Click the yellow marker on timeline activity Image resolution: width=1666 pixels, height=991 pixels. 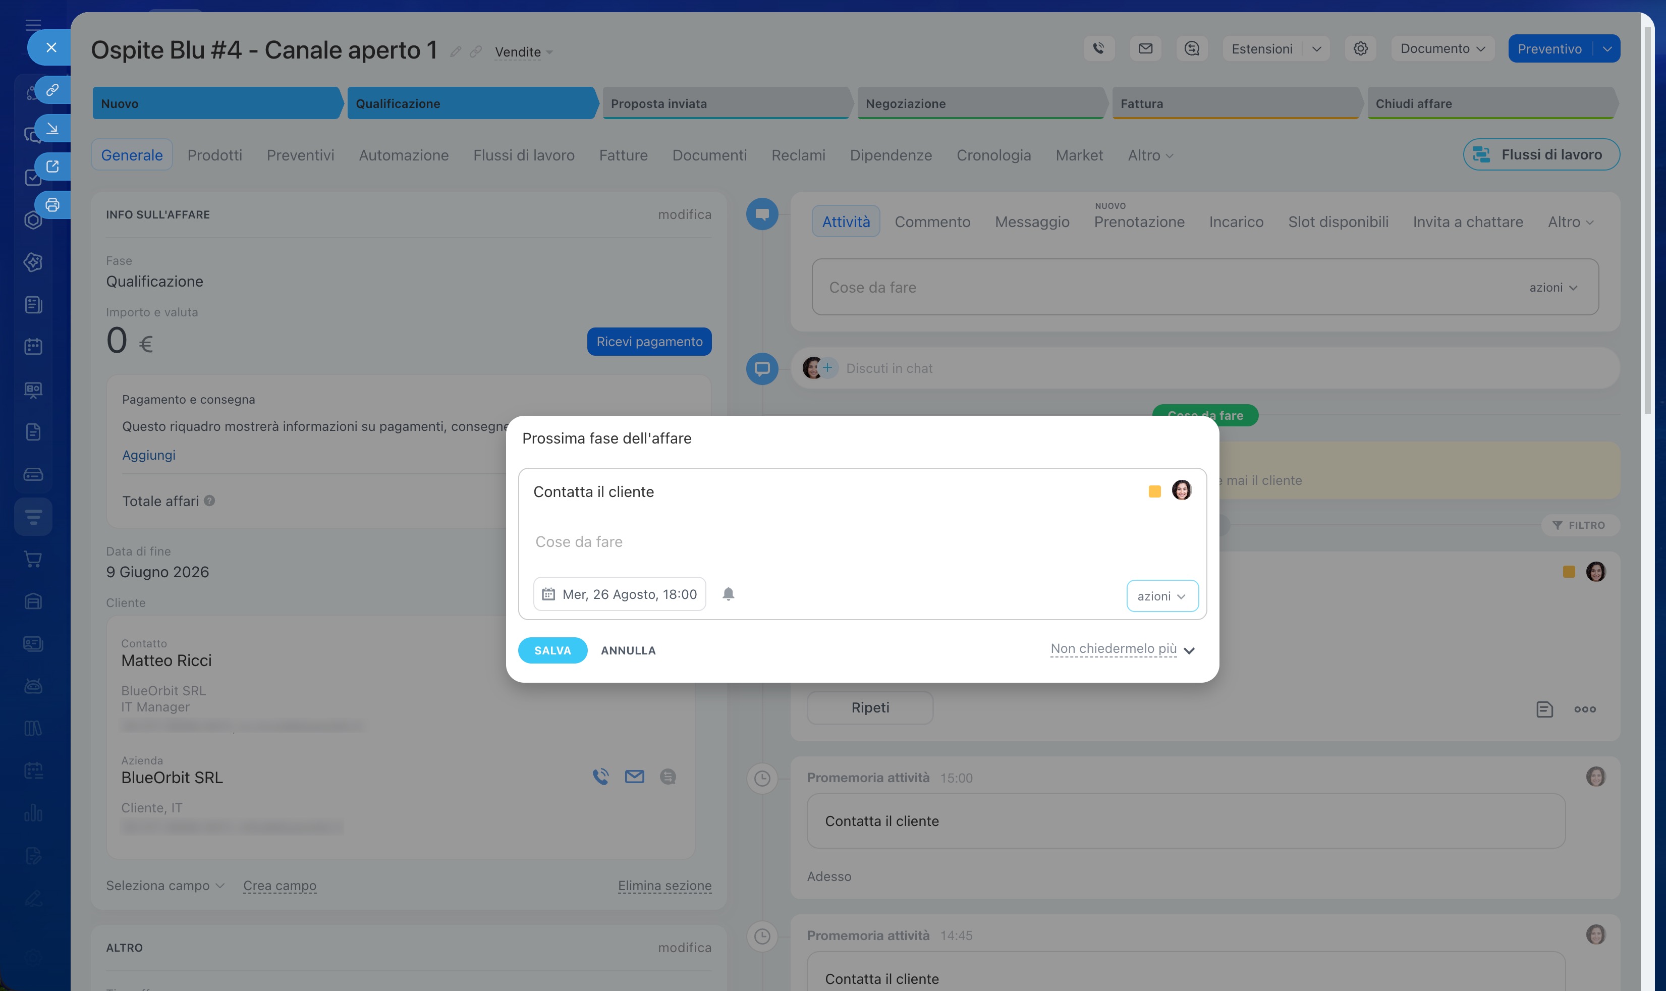point(1569,571)
